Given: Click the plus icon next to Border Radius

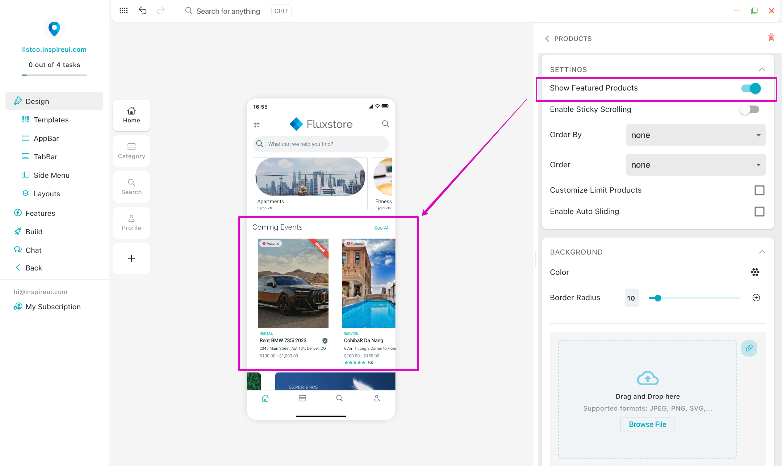Looking at the screenshot, I should click(x=756, y=298).
